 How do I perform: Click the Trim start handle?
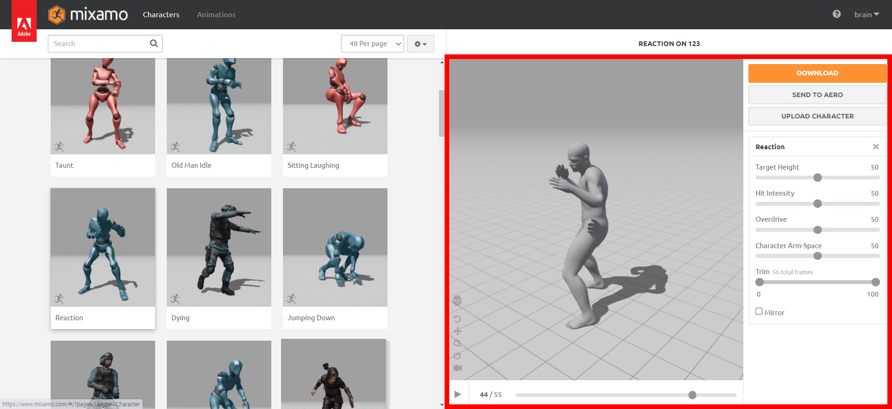(x=760, y=282)
